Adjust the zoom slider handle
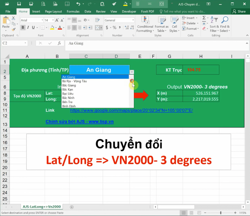 [x=221, y=213]
